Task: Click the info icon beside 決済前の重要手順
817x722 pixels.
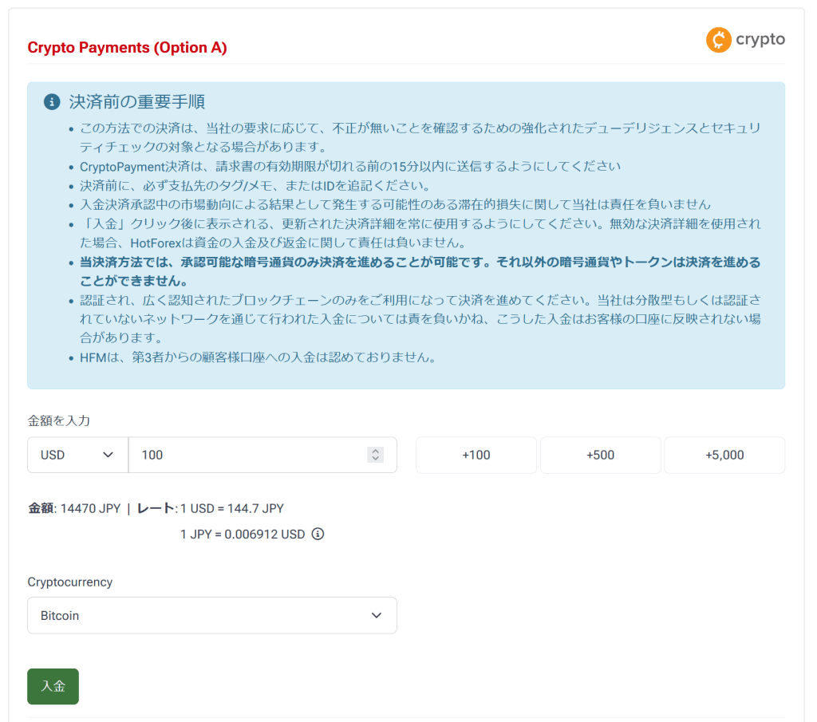Action: click(x=52, y=101)
